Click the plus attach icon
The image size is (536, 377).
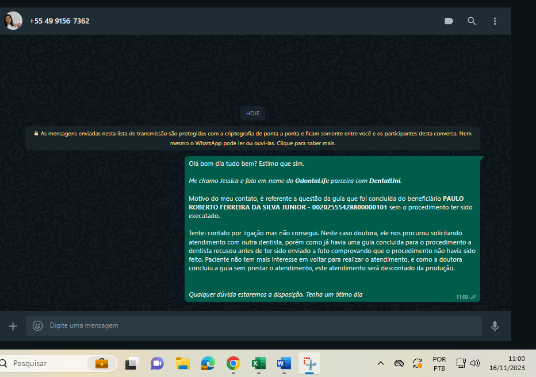point(13,326)
